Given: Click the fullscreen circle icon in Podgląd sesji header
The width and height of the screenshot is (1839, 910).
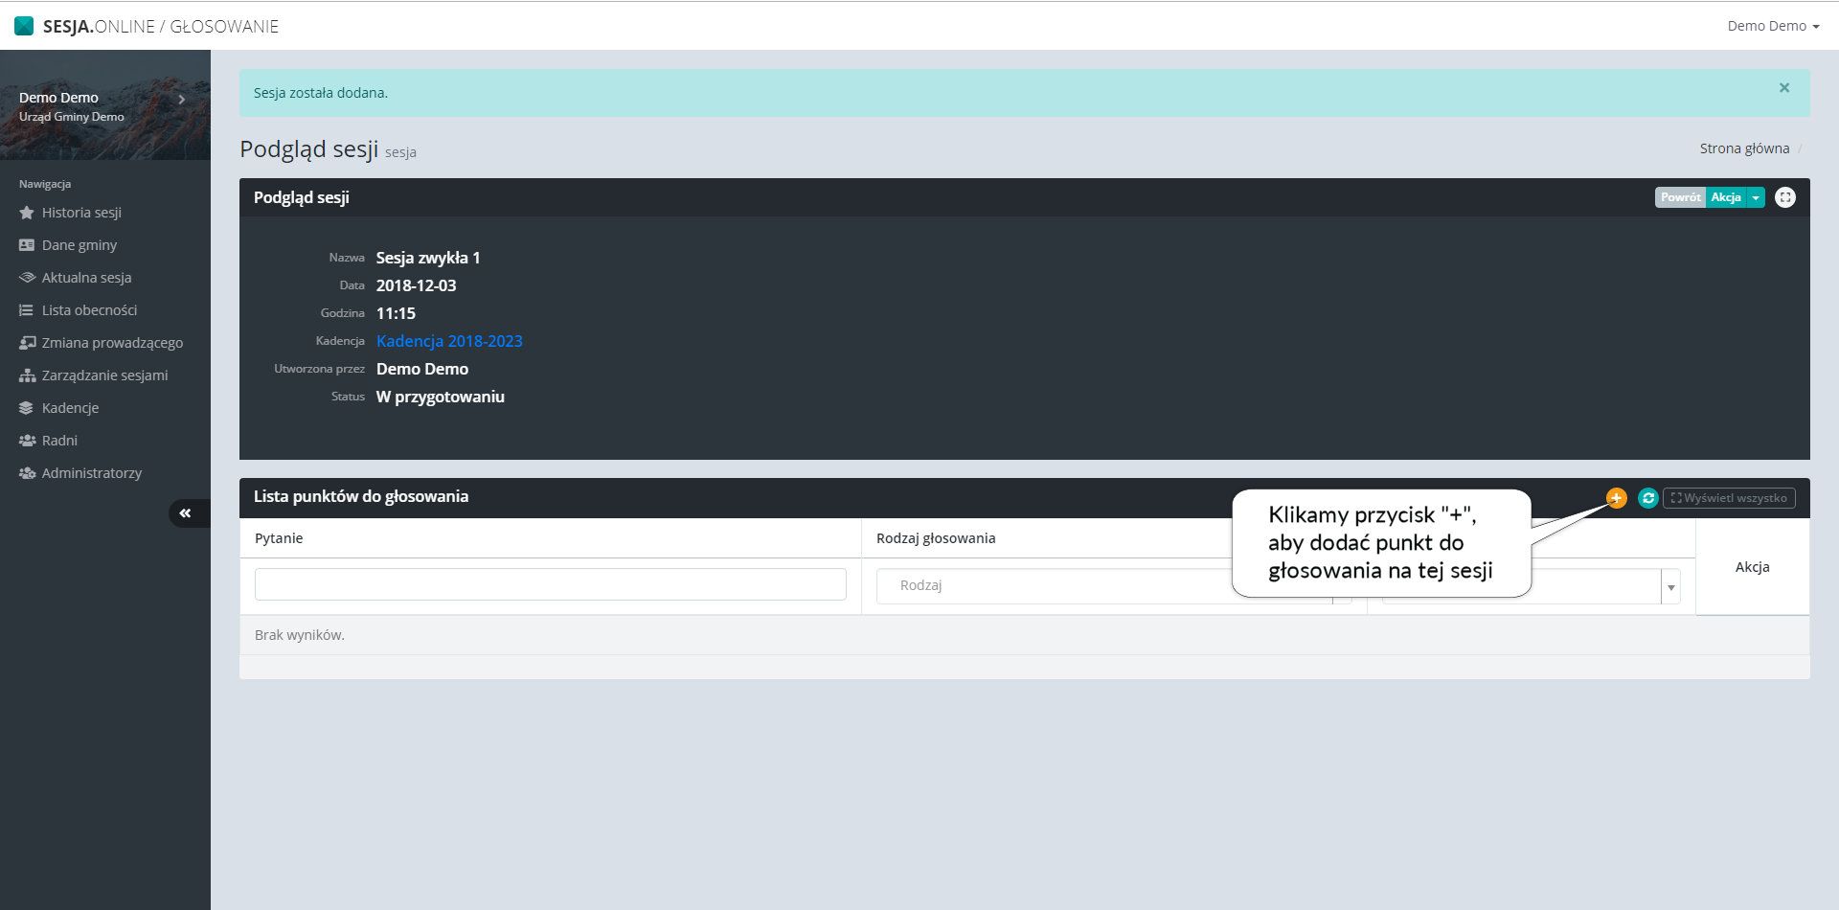Looking at the screenshot, I should pyautogui.click(x=1784, y=197).
